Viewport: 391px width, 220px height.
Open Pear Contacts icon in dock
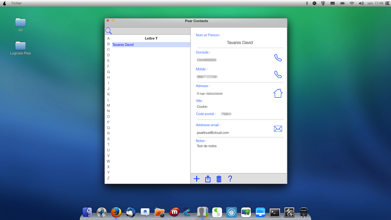point(203,212)
